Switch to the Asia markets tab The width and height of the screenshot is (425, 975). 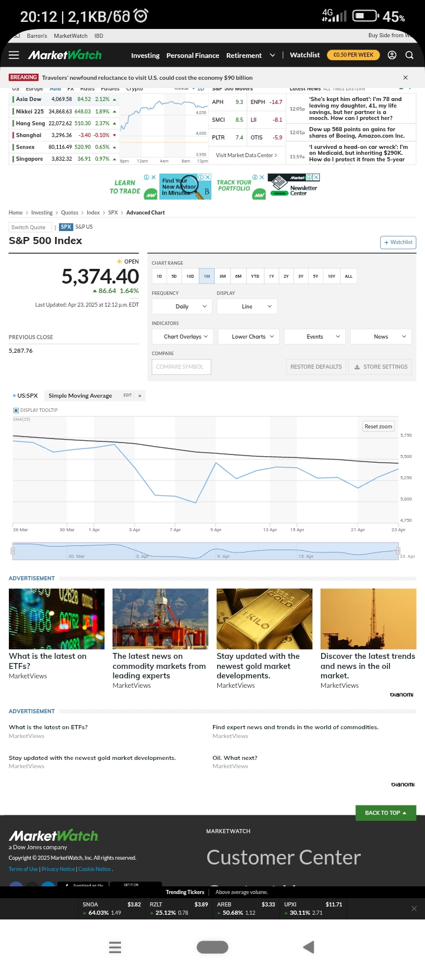[55, 89]
